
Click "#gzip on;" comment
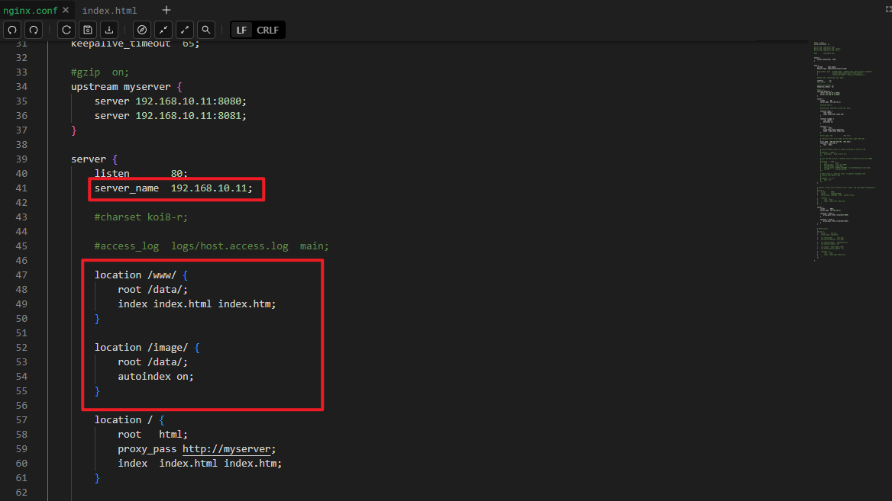(x=99, y=72)
